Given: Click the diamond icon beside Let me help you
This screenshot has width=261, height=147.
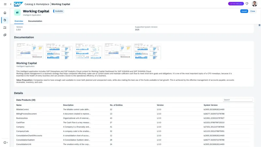Looking at the screenshot, I should coord(247,4).
